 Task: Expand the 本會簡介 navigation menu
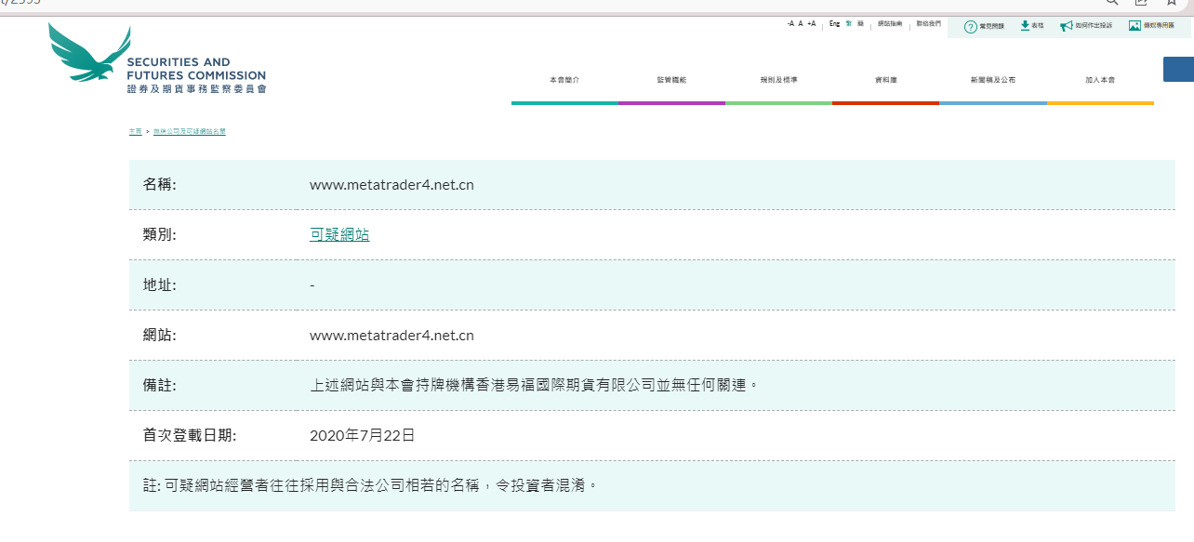tap(564, 80)
